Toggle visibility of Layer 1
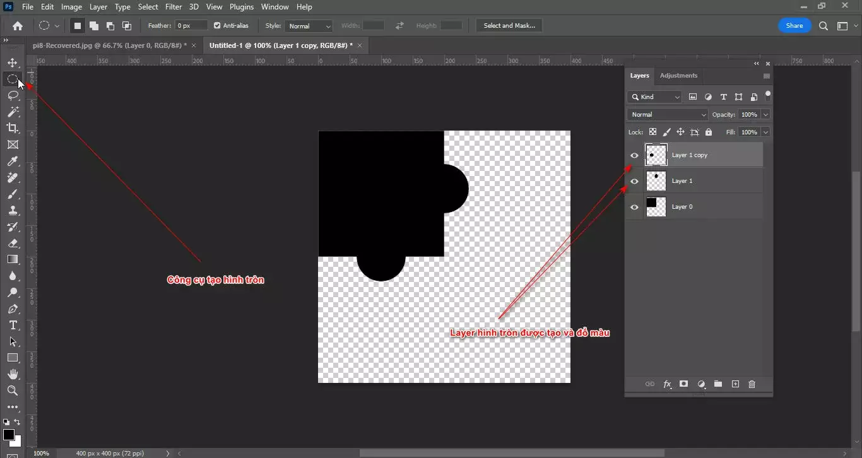This screenshot has height=458, width=862. tap(634, 181)
